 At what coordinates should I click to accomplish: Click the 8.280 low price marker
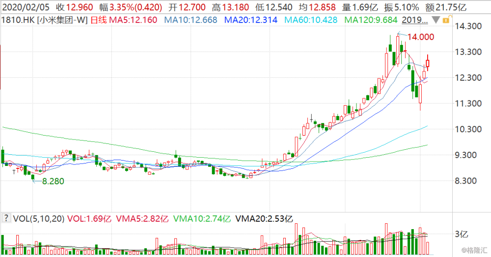[54, 181]
